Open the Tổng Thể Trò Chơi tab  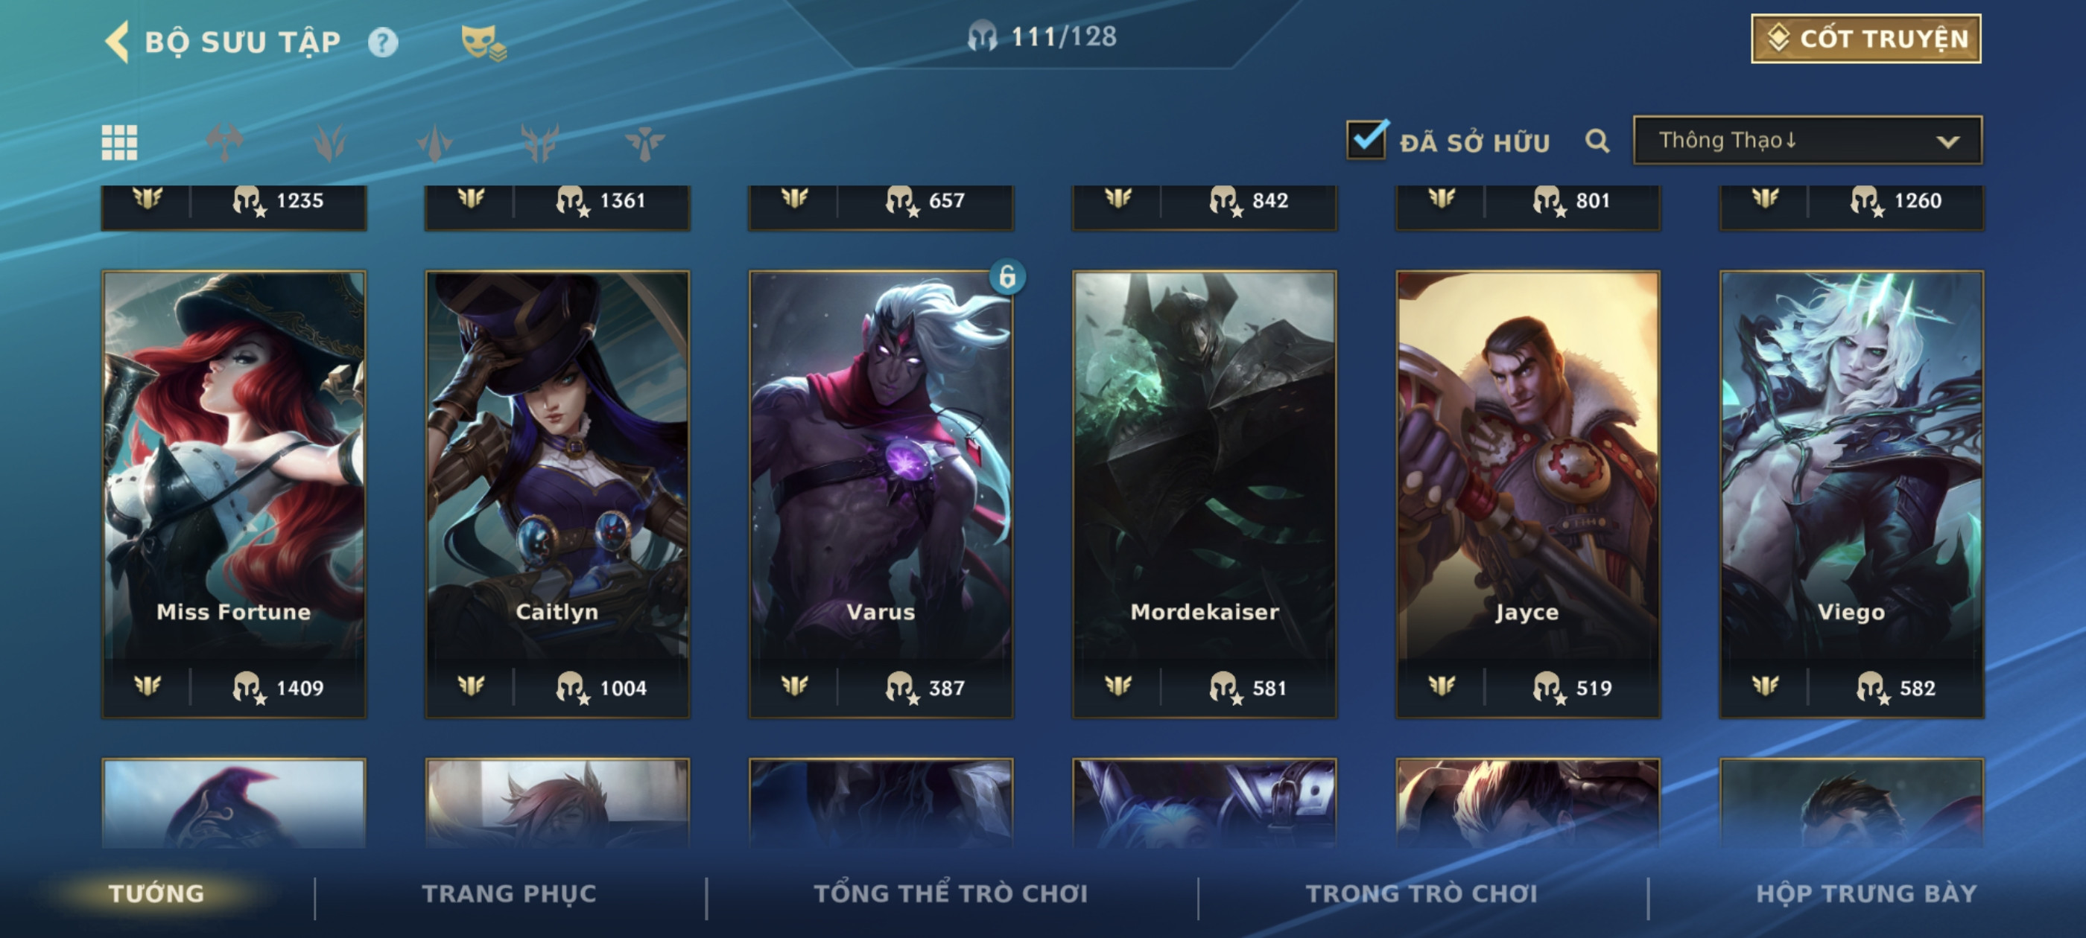(950, 893)
